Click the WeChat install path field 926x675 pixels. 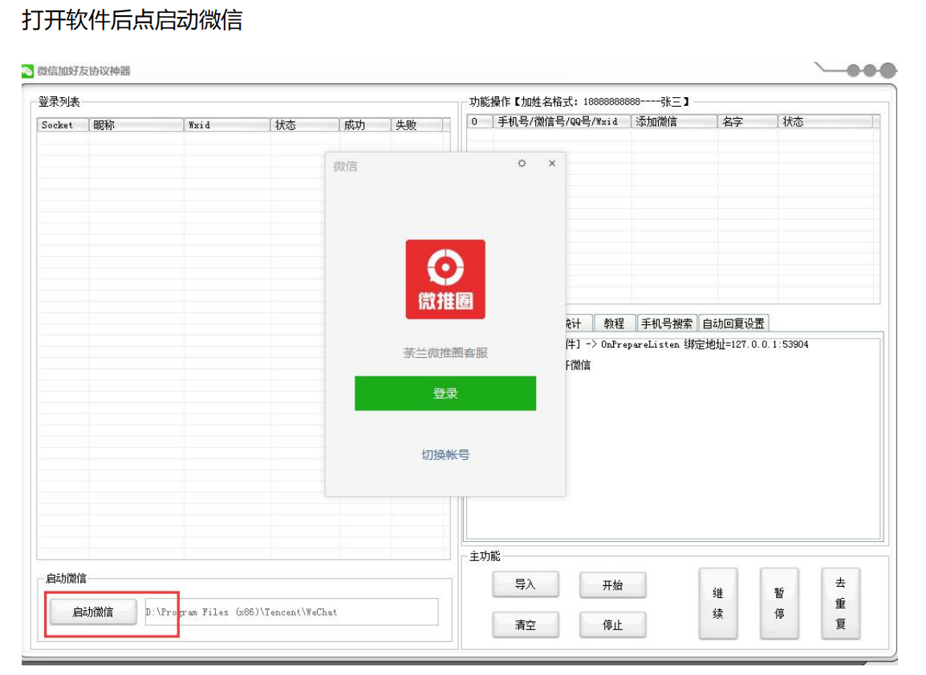291,612
